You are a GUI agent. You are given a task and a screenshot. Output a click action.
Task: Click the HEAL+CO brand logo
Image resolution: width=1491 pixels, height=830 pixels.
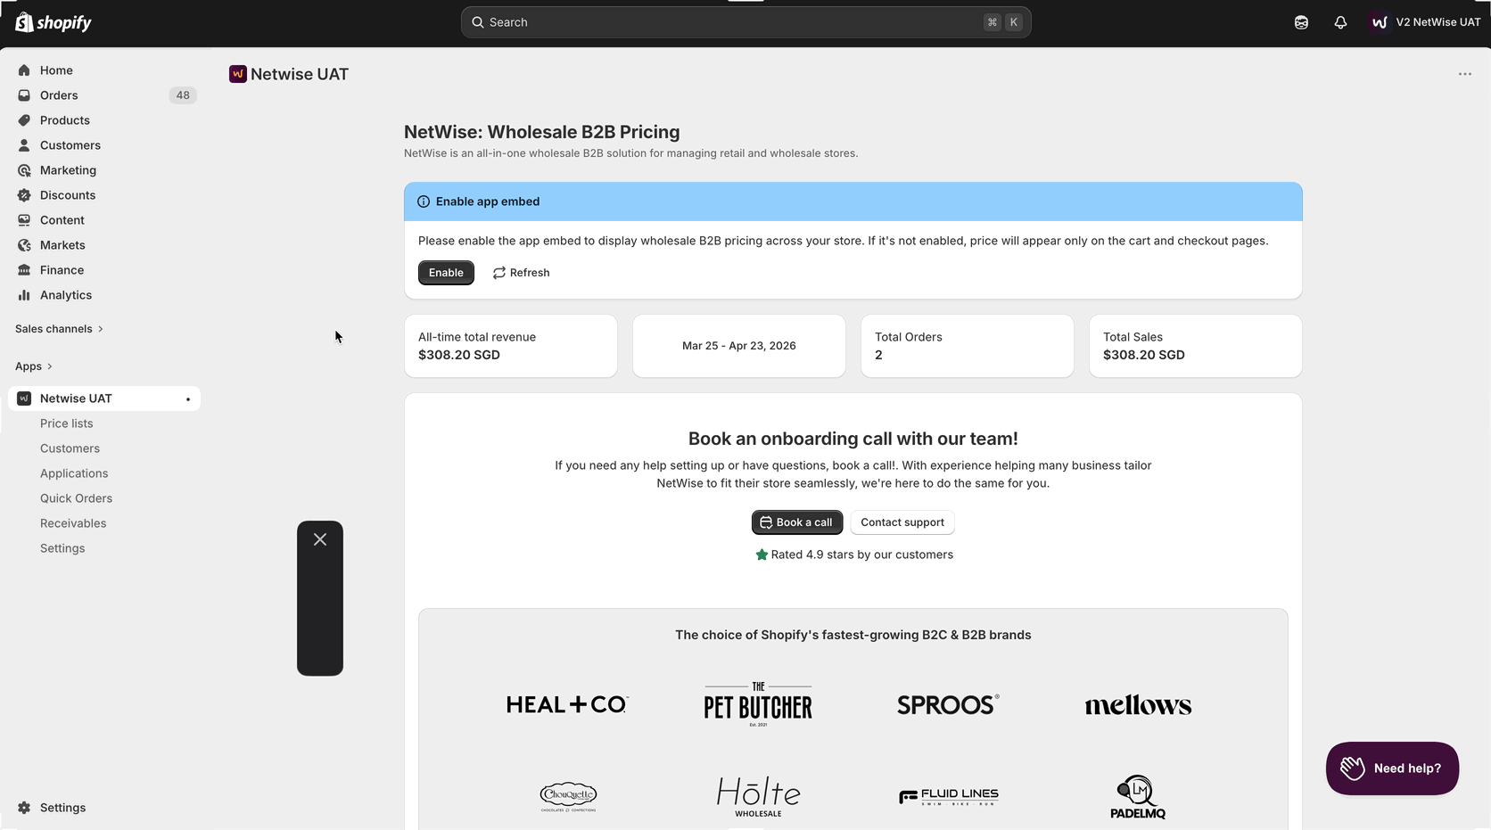pos(568,704)
